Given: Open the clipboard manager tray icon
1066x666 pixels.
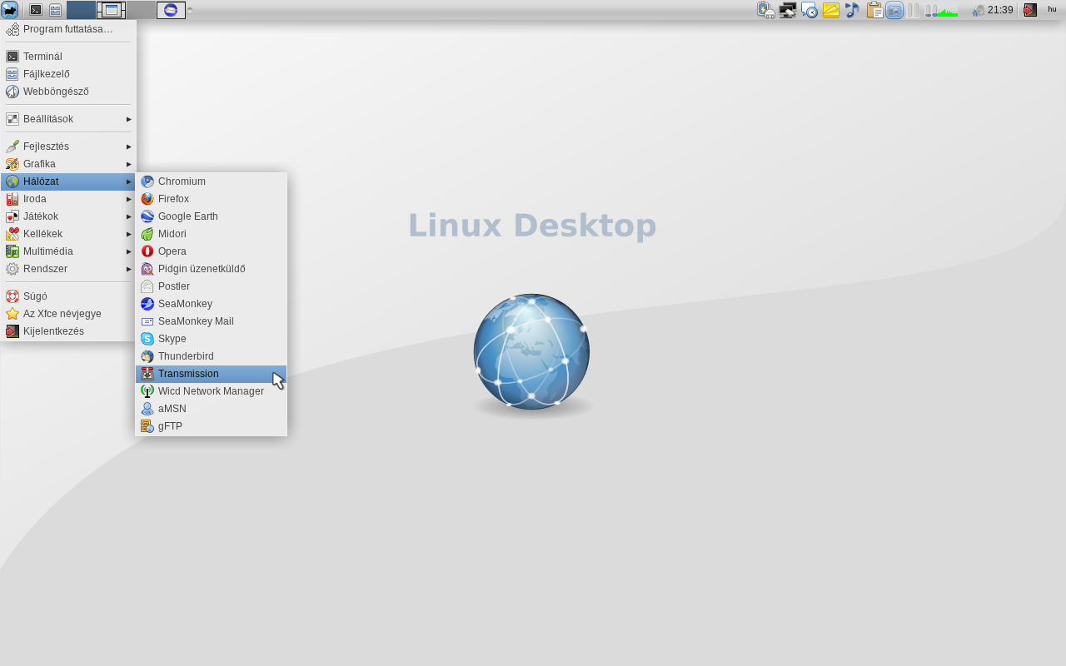Looking at the screenshot, I should click(874, 10).
